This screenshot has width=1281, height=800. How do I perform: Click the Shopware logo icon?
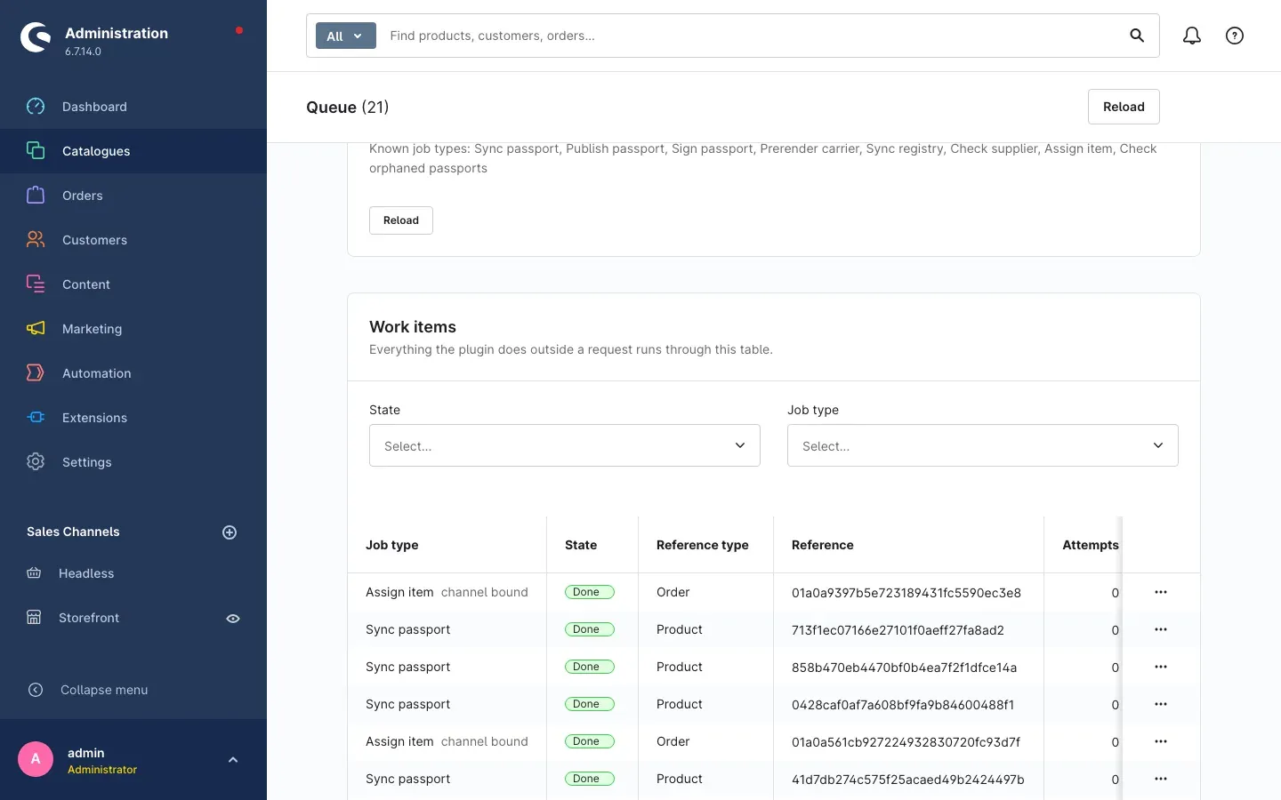click(x=36, y=37)
